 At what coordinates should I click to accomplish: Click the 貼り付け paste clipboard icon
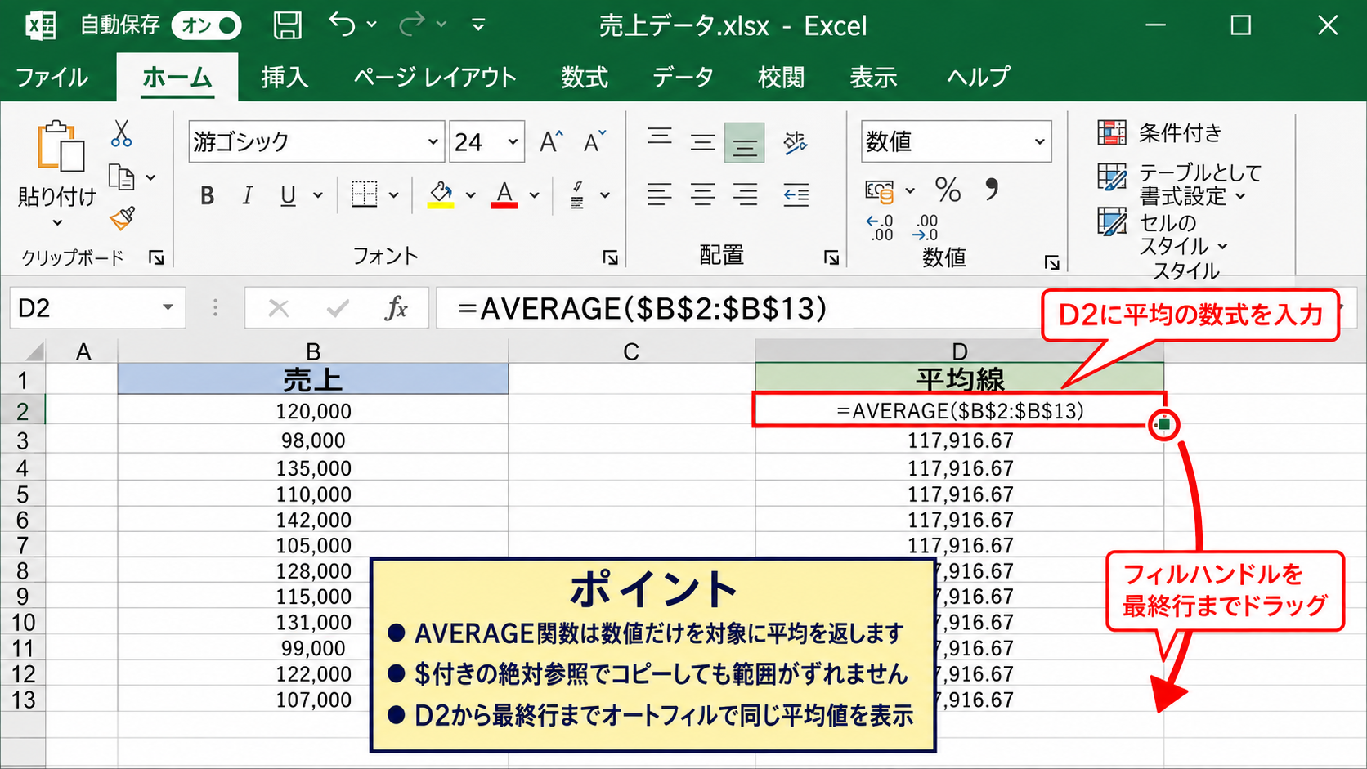(x=60, y=147)
